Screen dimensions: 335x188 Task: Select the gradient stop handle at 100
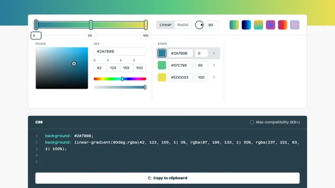pos(146,25)
